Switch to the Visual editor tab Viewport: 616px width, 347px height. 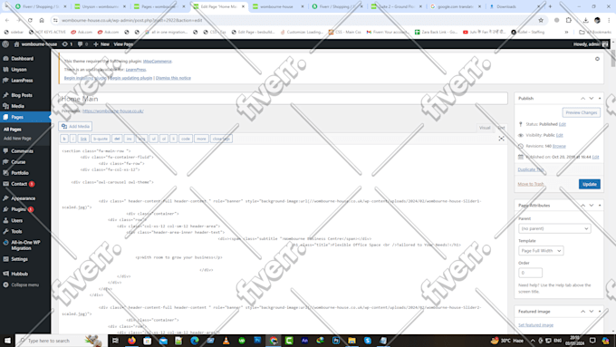[x=485, y=128]
